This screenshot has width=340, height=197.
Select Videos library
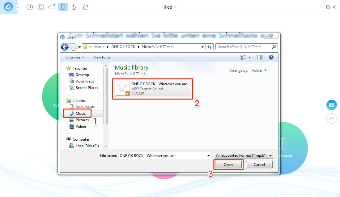(78, 127)
